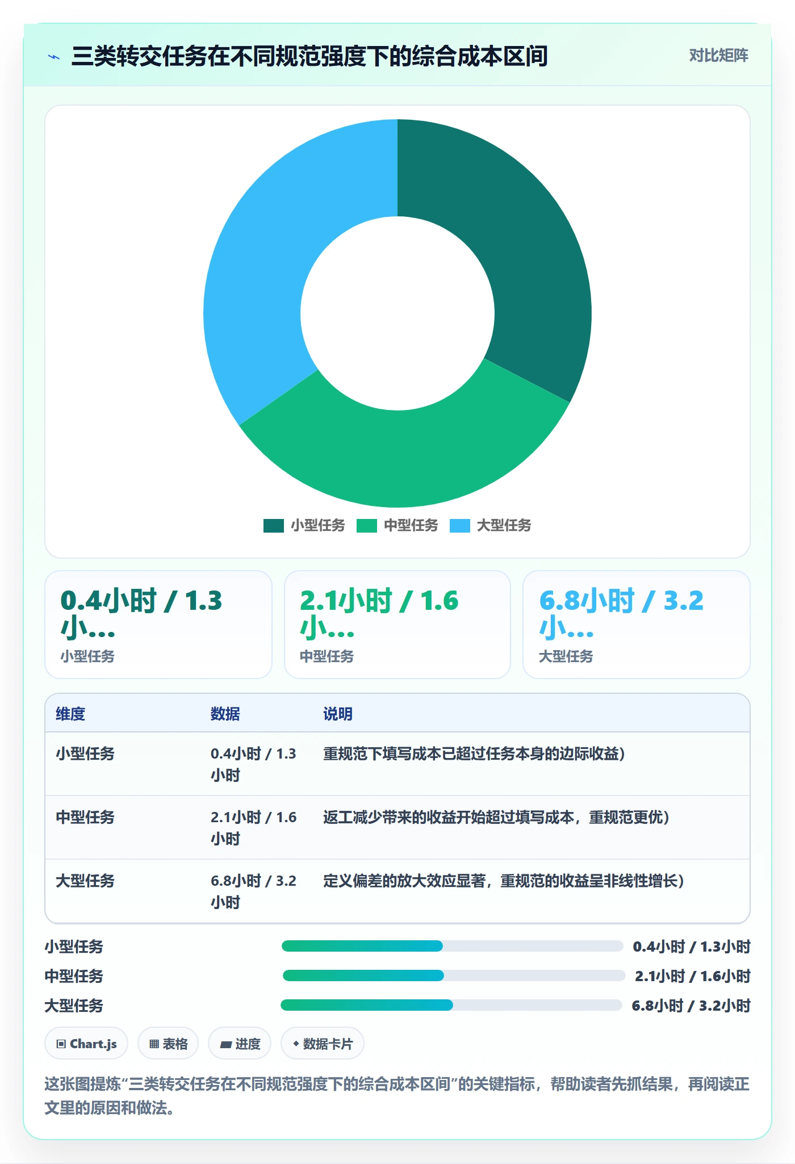Viewport: 795px width, 1164px height.
Task: Click the 6.8小时 / 3.2 大型任务 data card
Action: [x=637, y=625]
